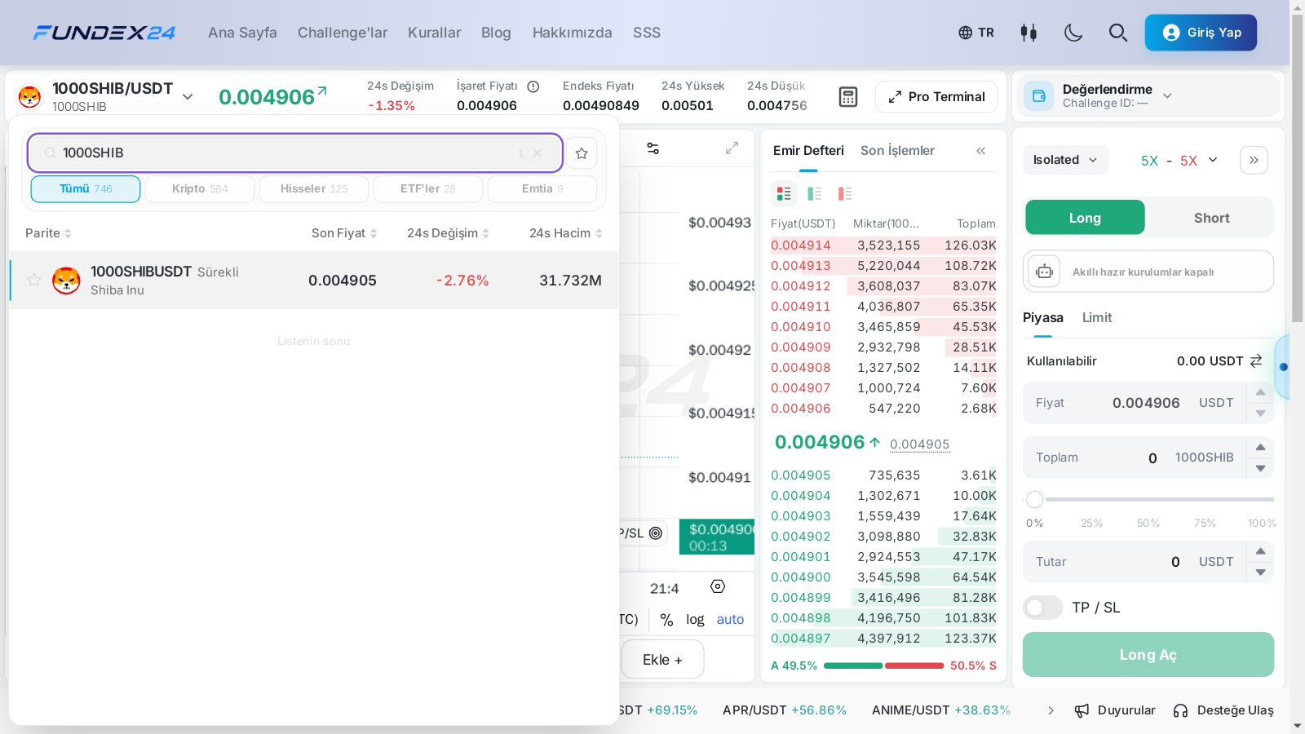Toggle the chart log scale
1305x734 pixels.
(x=695, y=620)
